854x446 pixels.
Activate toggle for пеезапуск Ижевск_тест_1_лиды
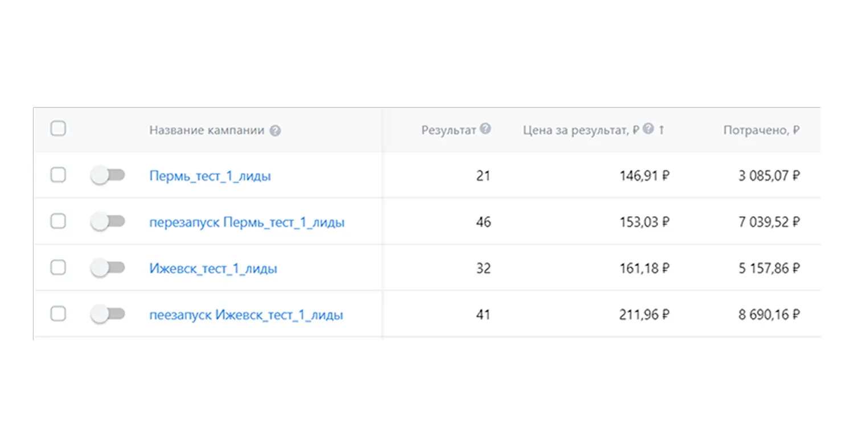coord(108,314)
